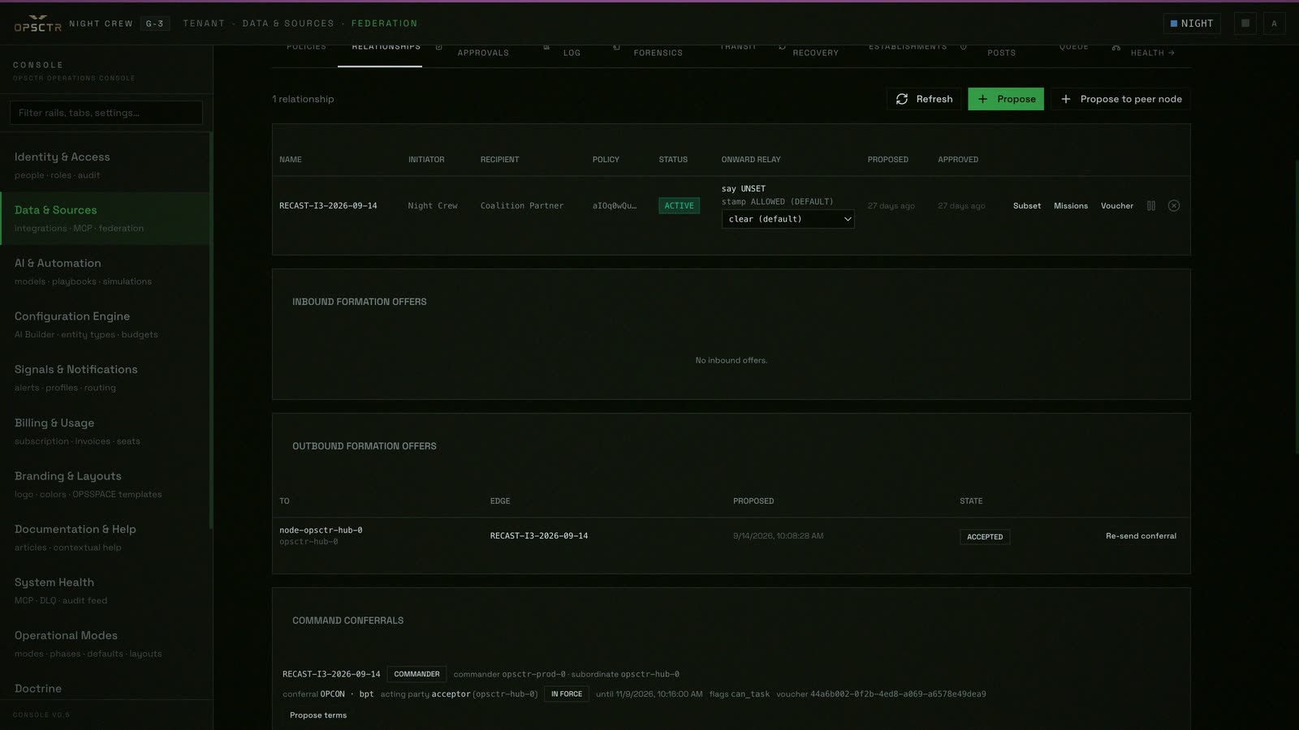Viewport: 1299px width, 730px height.
Task: Click the Refresh circular arrows icon
Action: click(902, 99)
